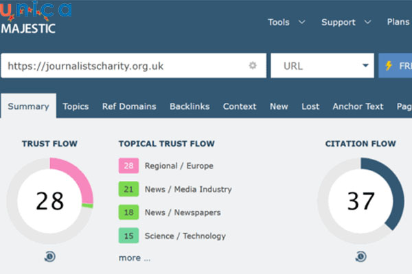412x274 pixels.
Task: Click the Regional / Europe topic link
Action: (x=179, y=166)
